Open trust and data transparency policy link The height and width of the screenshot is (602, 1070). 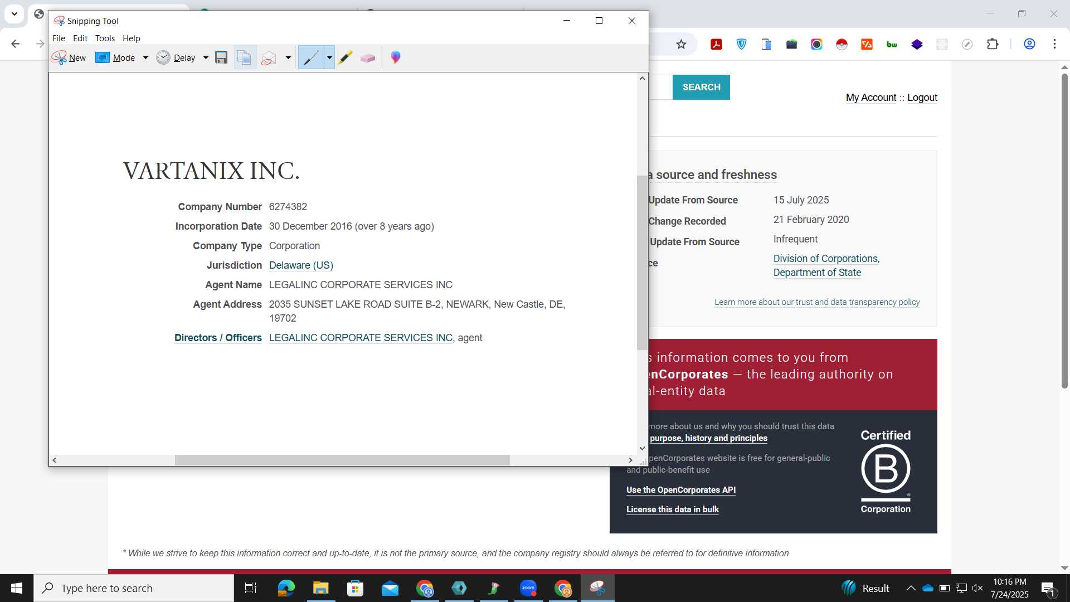817,302
